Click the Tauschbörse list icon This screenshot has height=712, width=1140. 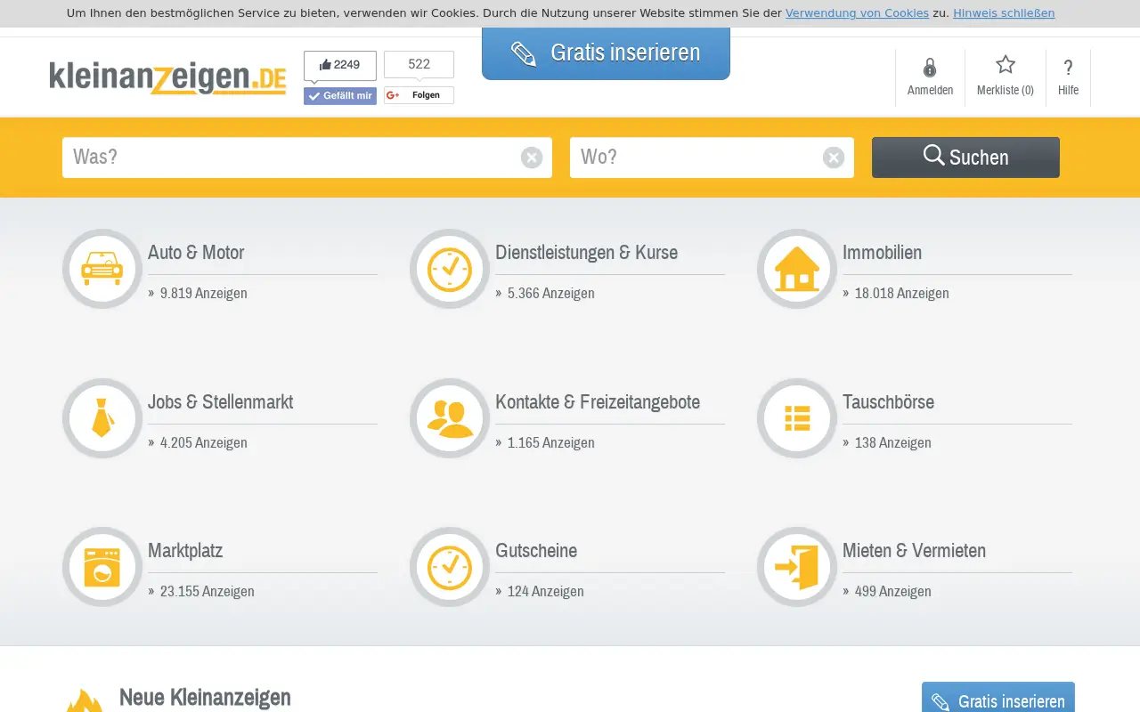pos(797,418)
